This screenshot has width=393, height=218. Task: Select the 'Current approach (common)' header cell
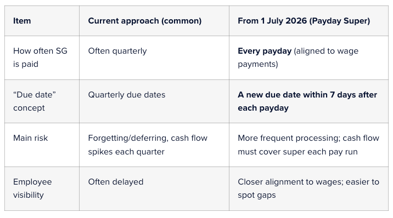tap(154, 21)
